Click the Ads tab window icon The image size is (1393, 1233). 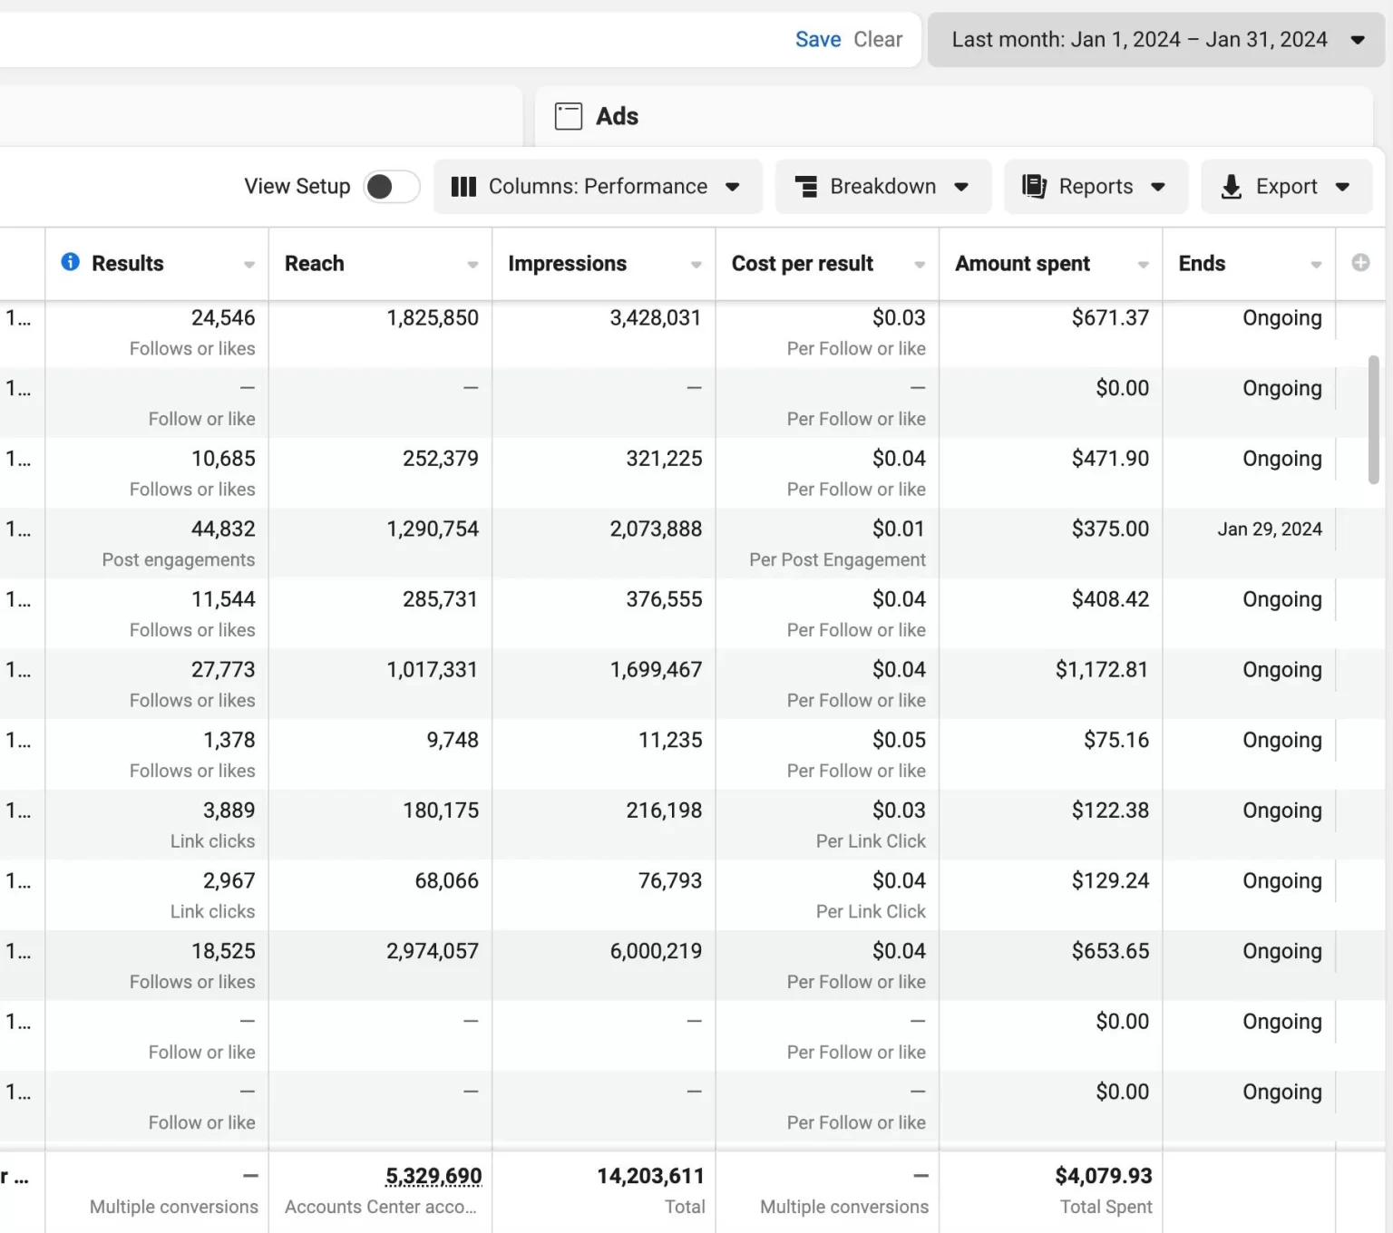(x=569, y=116)
